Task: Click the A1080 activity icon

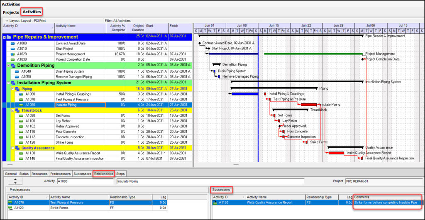Action: tap(21, 105)
